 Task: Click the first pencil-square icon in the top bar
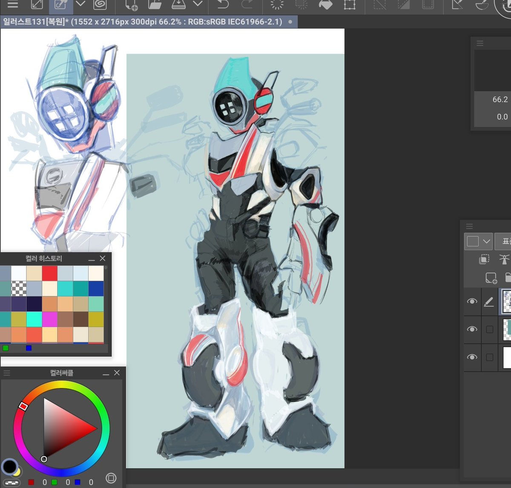37,4
